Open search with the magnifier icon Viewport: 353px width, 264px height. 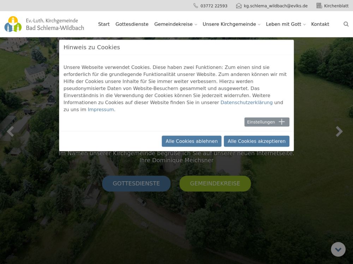click(x=346, y=24)
